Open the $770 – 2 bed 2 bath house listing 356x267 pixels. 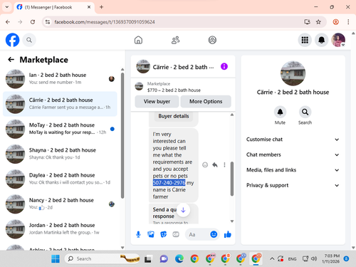click(183, 87)
